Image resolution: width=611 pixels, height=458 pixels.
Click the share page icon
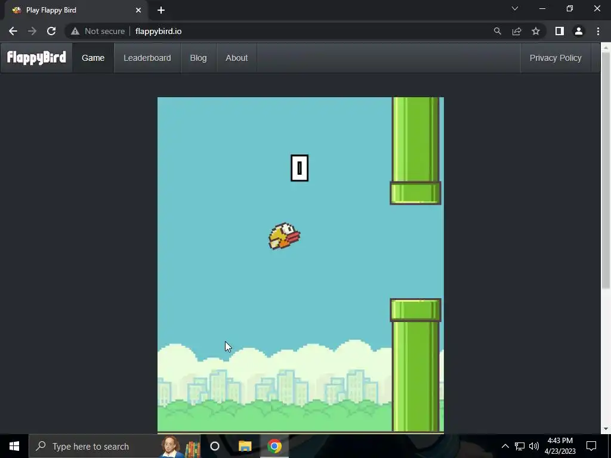[x=517, y=31]
